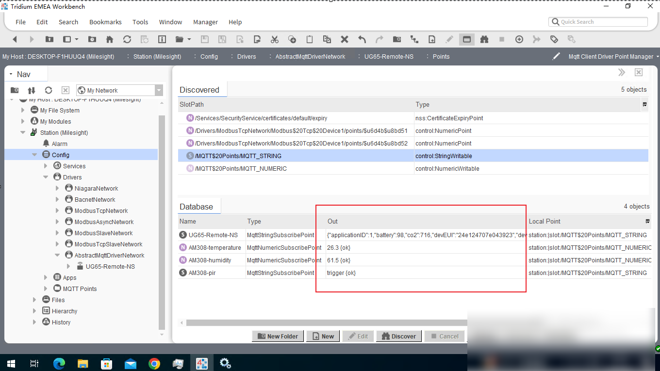Go to Home via house icon
The width and height of the screenshot is (660, 371).
pos(110,39)
